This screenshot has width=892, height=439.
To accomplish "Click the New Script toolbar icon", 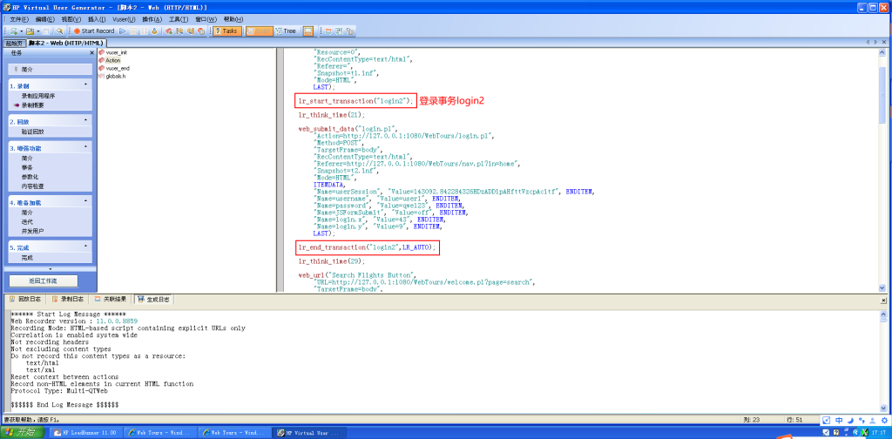I will [11, 30].
